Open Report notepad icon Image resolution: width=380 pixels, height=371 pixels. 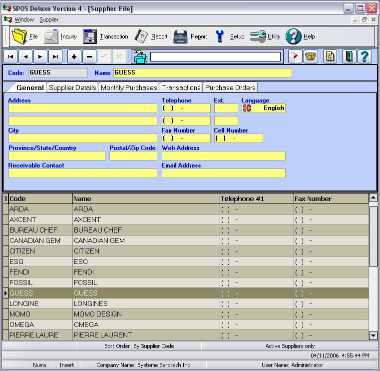[141, 36]
